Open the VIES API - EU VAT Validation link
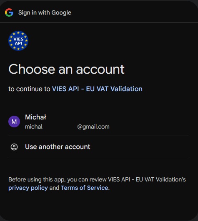Screen dimensions: 198x221 [97, 89]
